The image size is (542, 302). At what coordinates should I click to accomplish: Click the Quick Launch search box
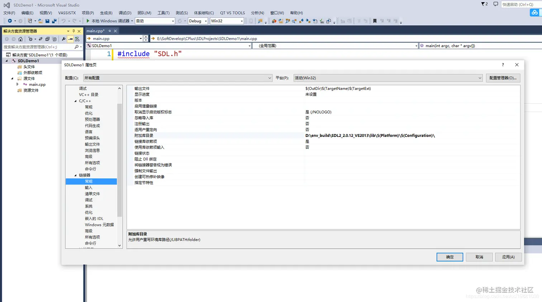point(521,4)
